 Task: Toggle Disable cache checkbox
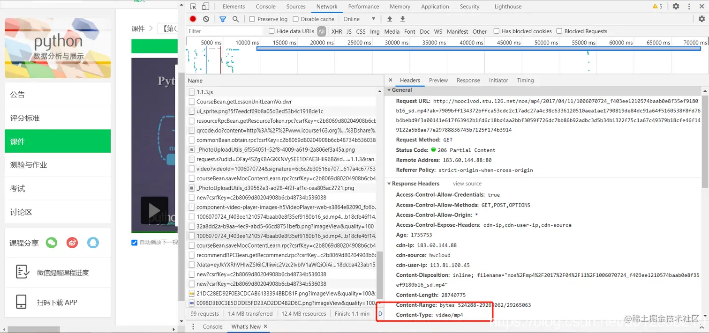295,19
